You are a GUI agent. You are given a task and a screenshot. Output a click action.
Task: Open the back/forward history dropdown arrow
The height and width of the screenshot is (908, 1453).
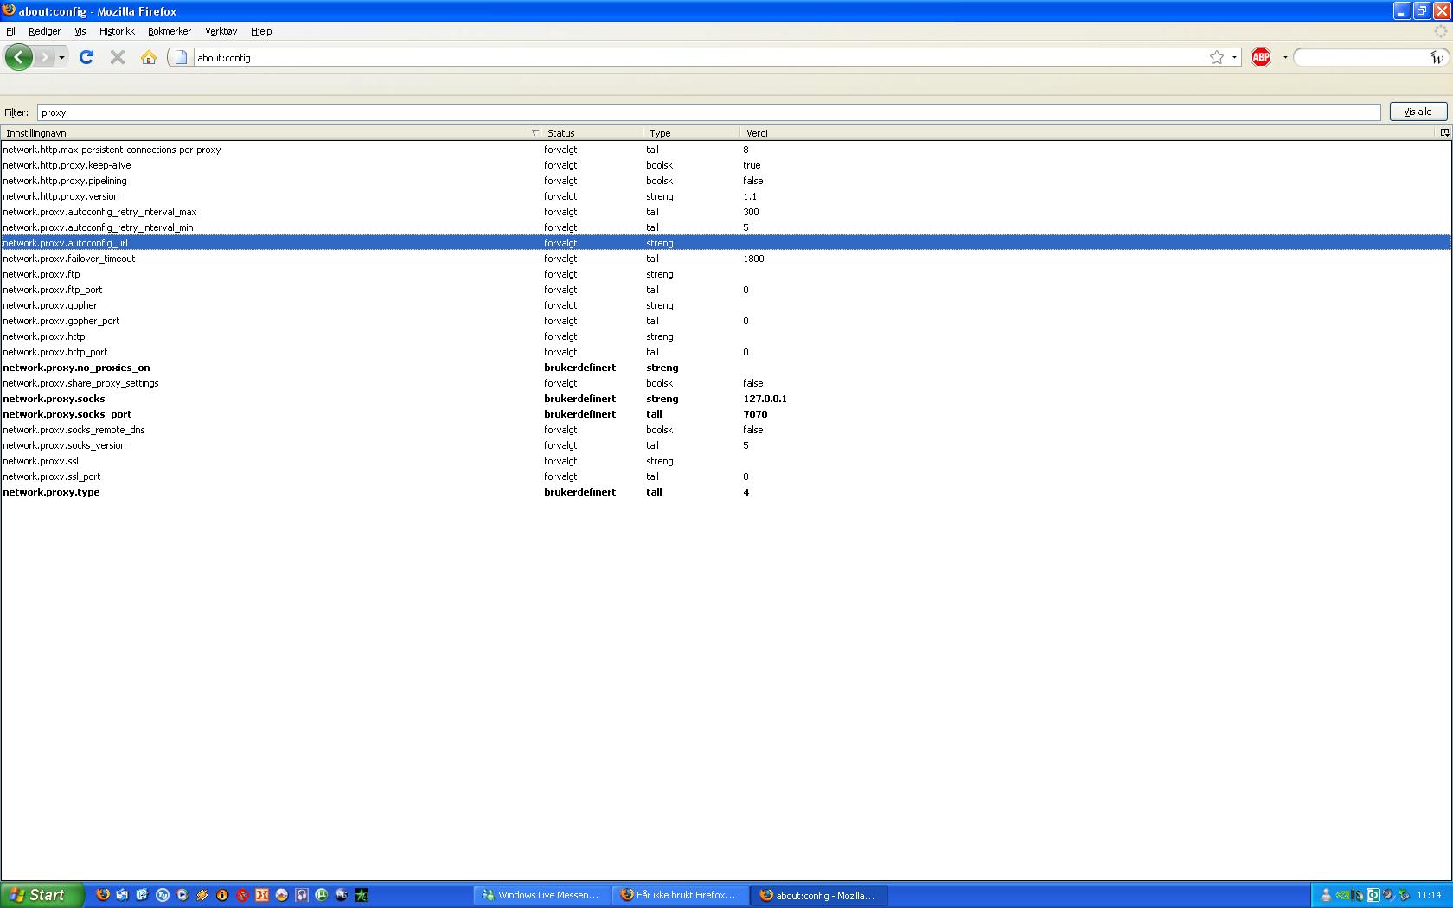(x=61, y=57)
